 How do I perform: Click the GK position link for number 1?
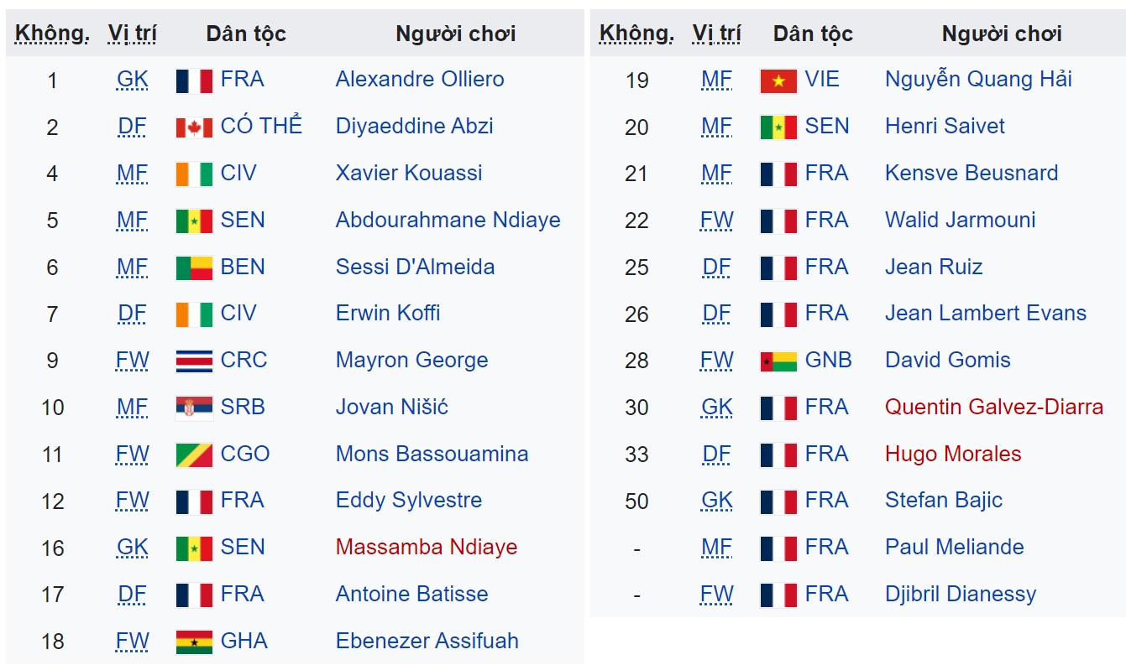point(132,80)
